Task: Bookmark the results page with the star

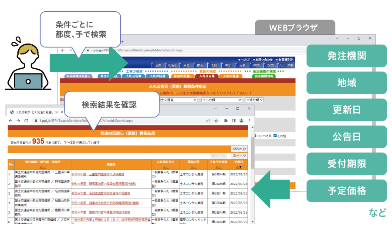Action: pos(216,121)
